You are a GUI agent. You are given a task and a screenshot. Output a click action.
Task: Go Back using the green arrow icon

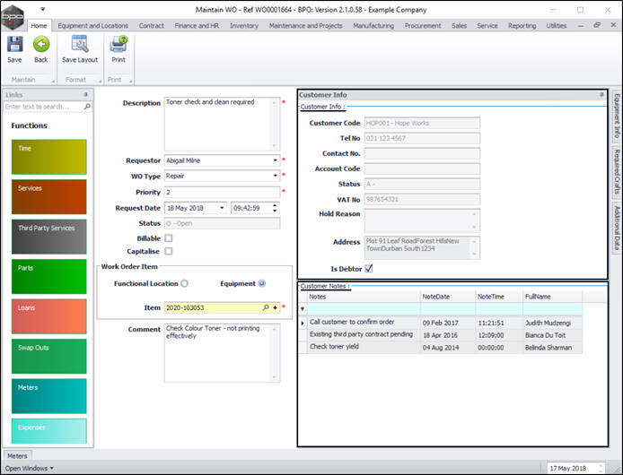pos(41,44)
